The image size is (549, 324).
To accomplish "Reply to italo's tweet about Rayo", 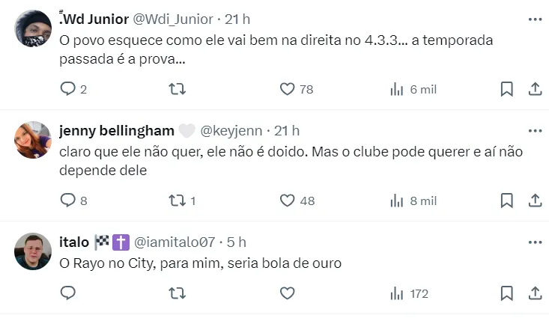I will pos(68,293).
